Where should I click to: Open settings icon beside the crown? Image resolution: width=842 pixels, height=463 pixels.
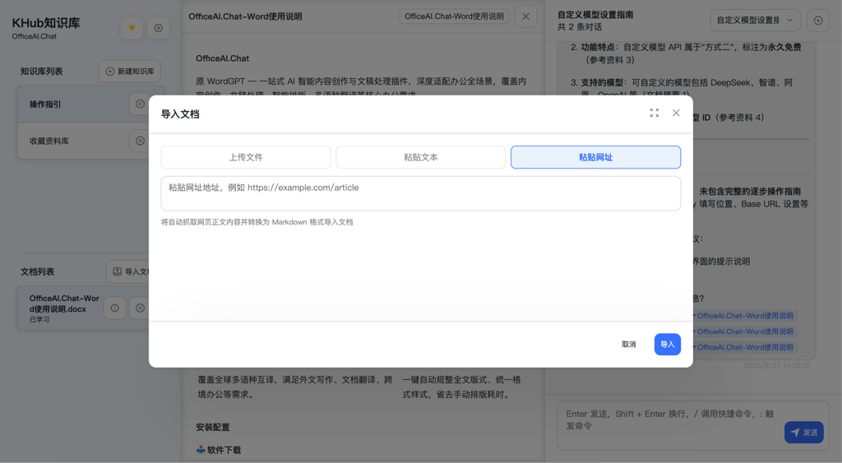(159, 28)
